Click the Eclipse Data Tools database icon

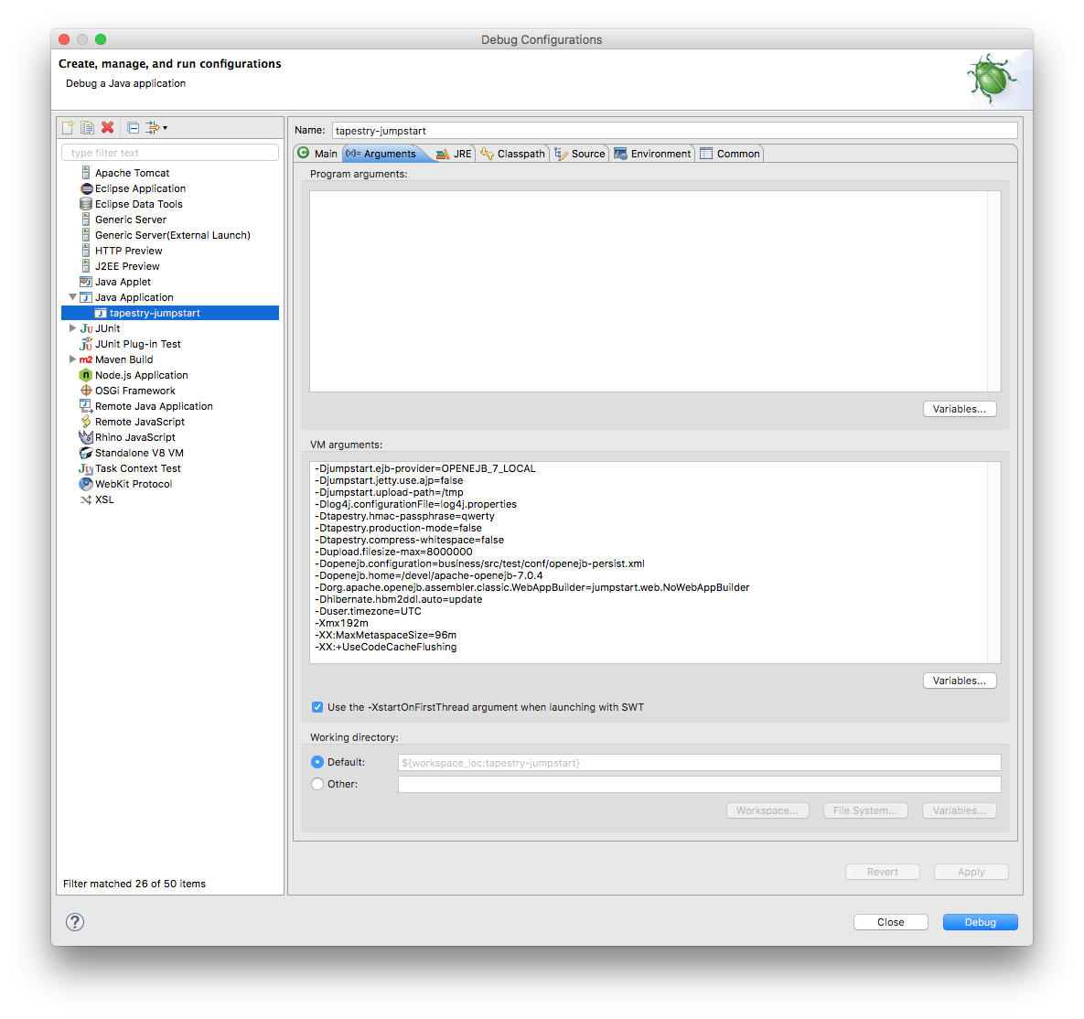86,204
